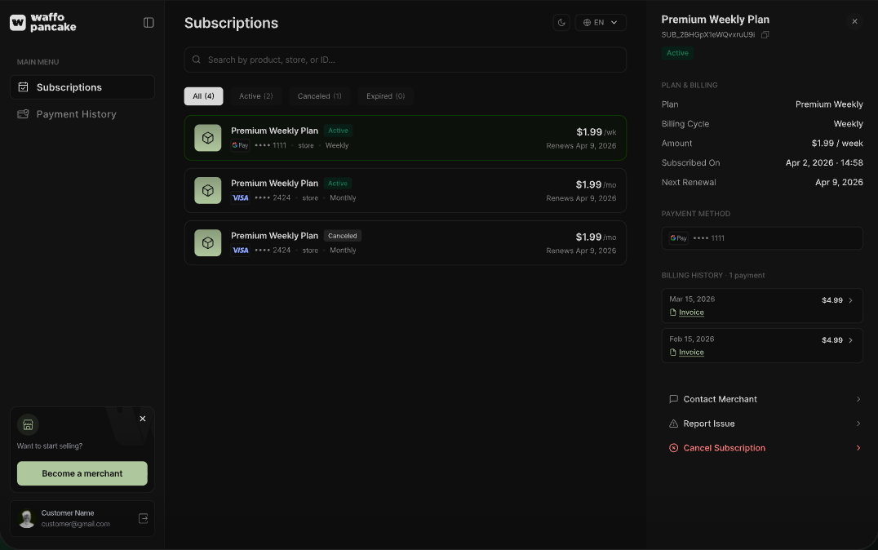Collapse the sidebar with panel icon
Screen dimensions: 878x550
[149, 22]
